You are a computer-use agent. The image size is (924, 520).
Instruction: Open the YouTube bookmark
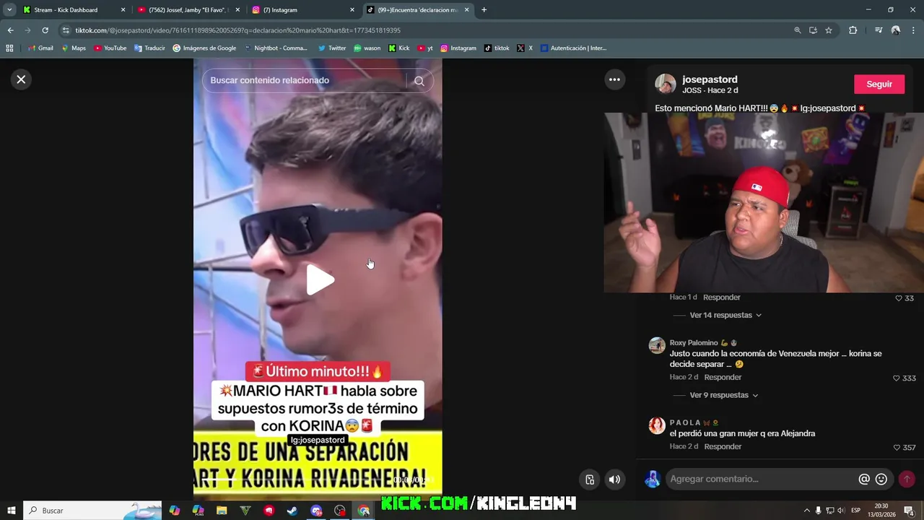110,48
